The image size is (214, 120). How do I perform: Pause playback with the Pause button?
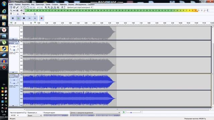pyautogui.click(x=13, y=18)
